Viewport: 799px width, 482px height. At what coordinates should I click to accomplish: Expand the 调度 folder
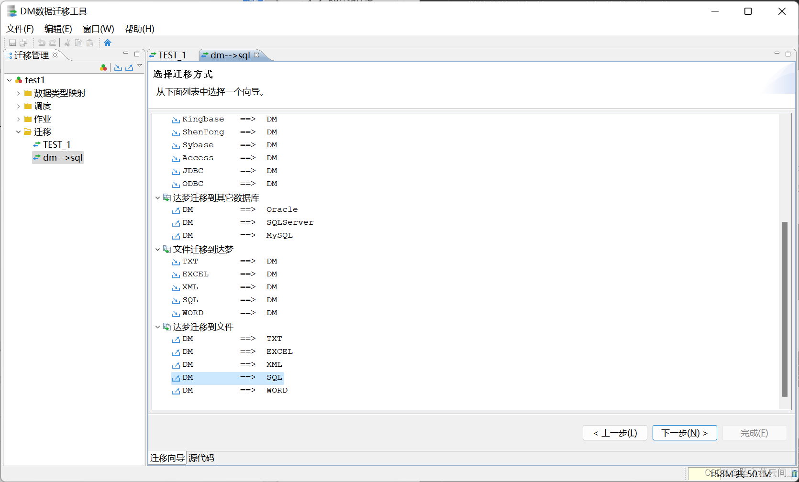point(19,106)
